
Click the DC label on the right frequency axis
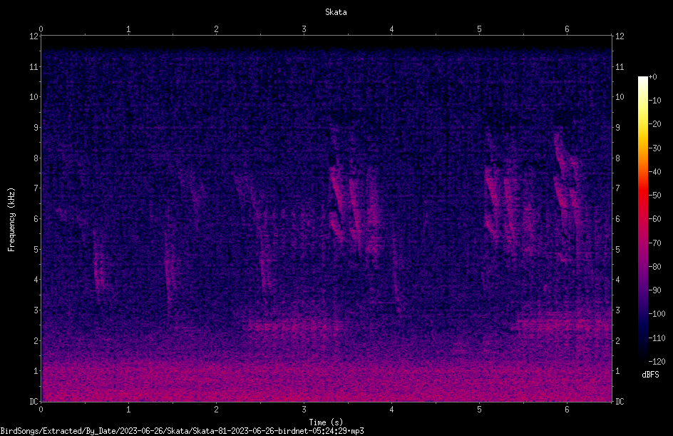(x=620, y=402)
